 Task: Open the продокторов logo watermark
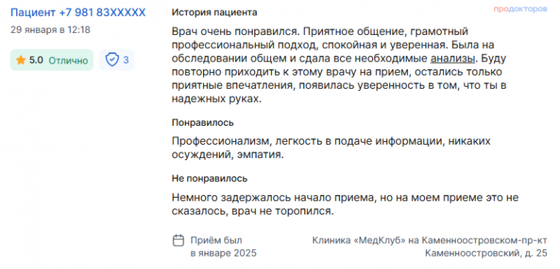pyautogui.click(x=520, y=9)
